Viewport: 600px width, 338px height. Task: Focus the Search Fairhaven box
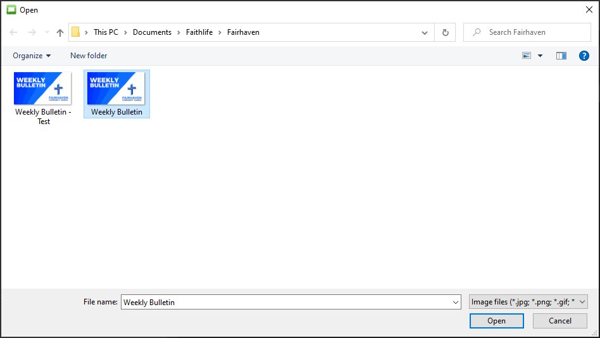(527, 32)
